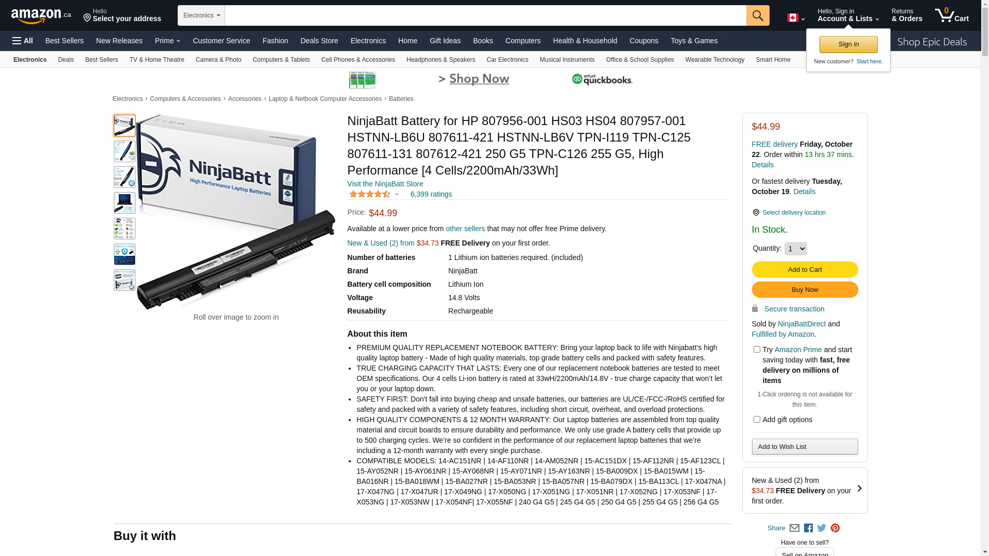Select Headphones & Speakers in subnav

click(x=440, y=60)
